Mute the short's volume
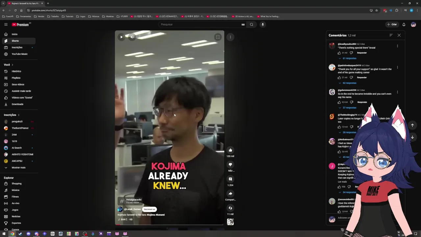421x237 pixels. pyautogui.click(x=132, y=37)
